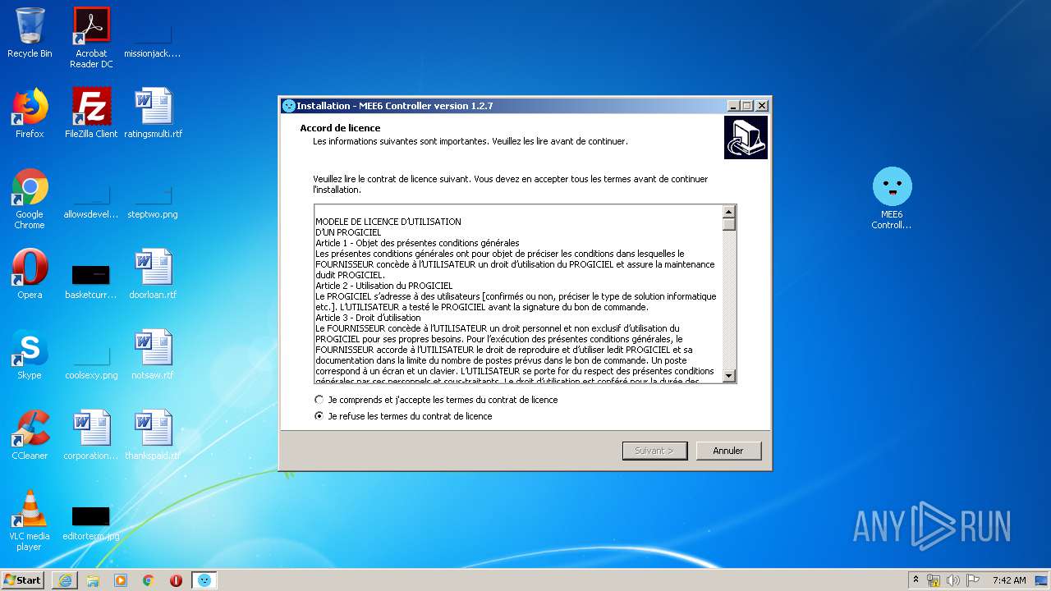Click the setup wizard computer image
1051x591 pixels.
pos(746,137)
